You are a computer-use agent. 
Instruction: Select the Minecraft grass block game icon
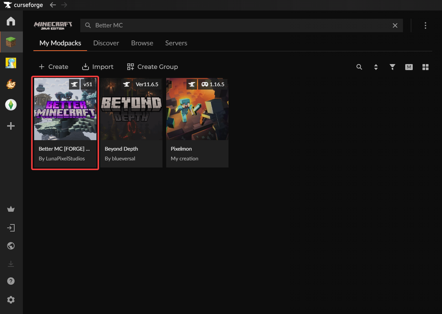point(11,42)
